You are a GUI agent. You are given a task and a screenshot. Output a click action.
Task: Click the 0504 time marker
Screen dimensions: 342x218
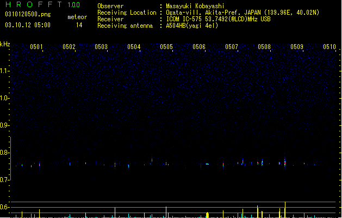pos(134,47)
